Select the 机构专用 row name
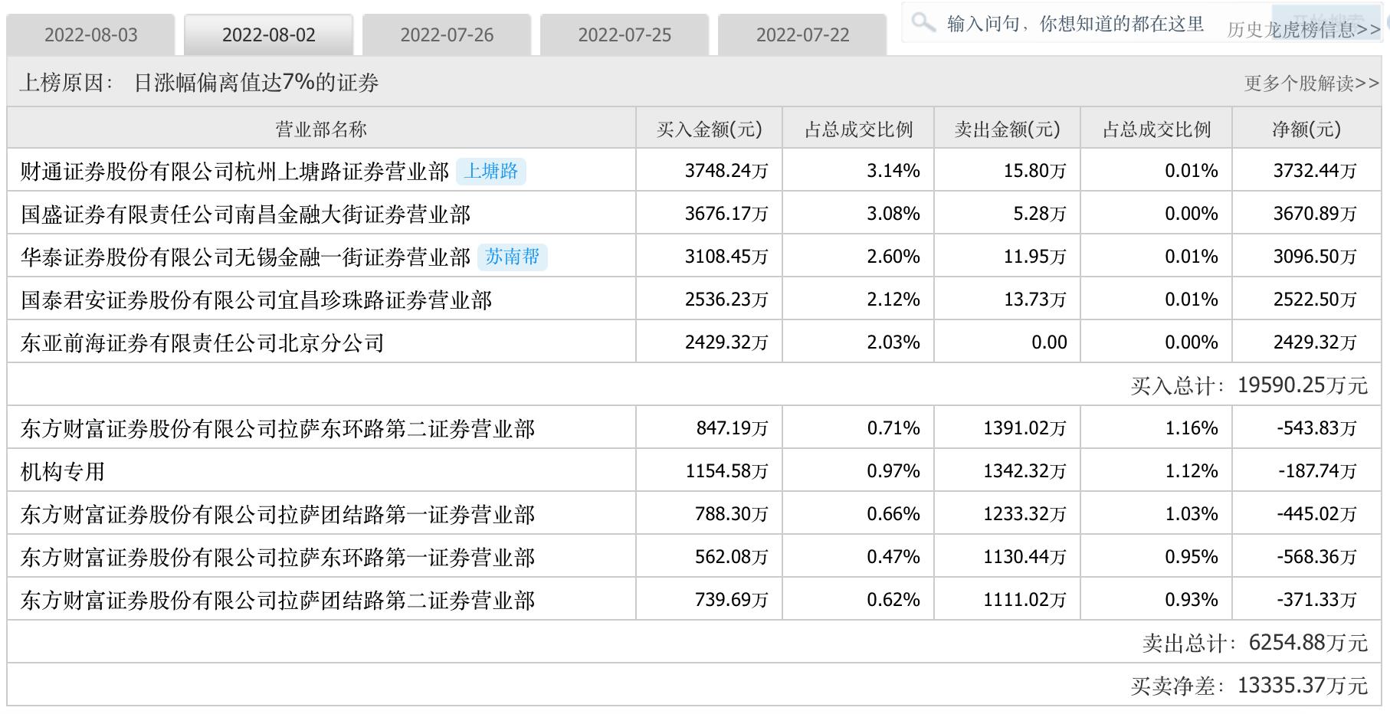This screenshot has width=1390, height=714. click(x=62, y=472)
